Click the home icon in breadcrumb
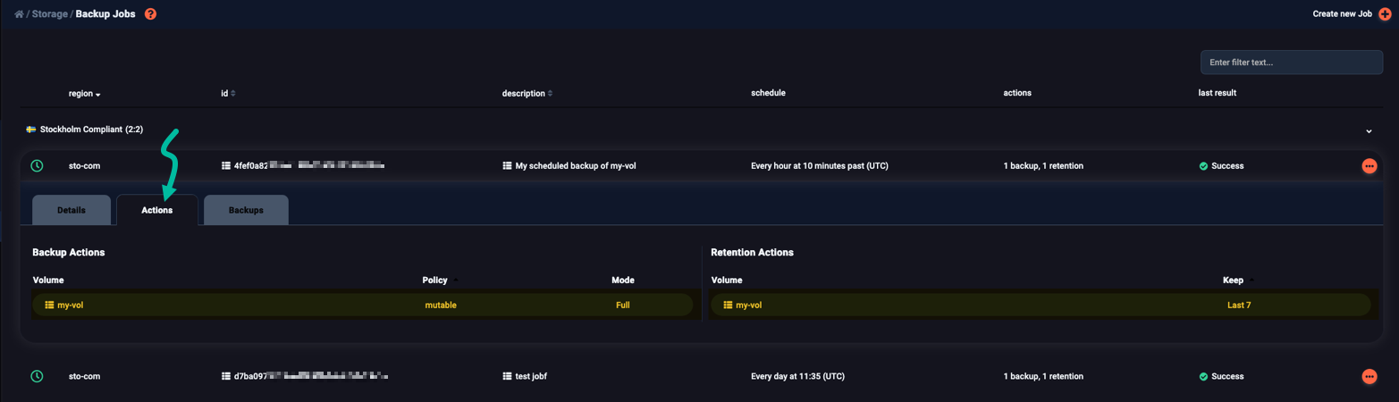 [x=19, y=14]
